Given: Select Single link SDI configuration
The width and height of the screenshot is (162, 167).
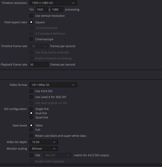Looking at the screenshot, I should [x=31, y=109].
